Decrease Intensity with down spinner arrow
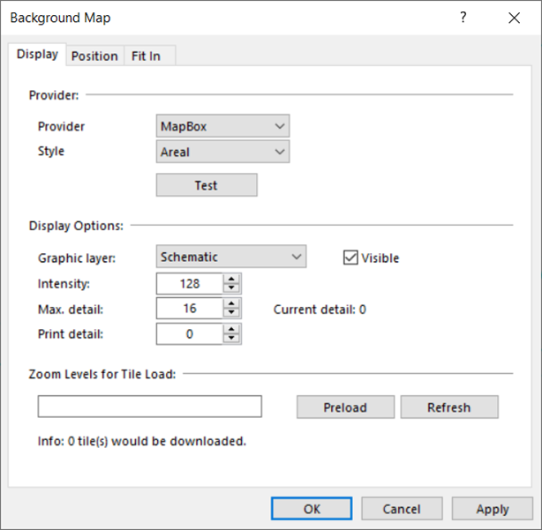The width and height of the screenshot is (542, 530). pos(231,288)
